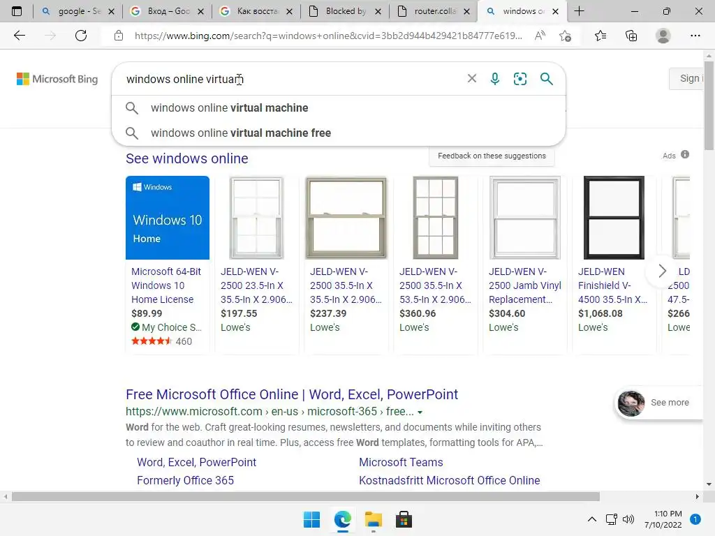Open 'Formerly Office 365' sublink
Screen dimensions: 715x536
tap(185, 480)
